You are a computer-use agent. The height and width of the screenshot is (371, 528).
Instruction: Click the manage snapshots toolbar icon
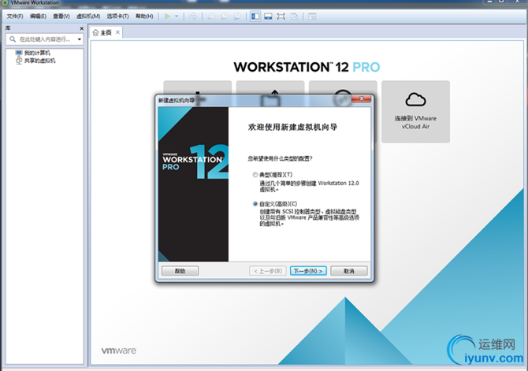tap(237, 17)
